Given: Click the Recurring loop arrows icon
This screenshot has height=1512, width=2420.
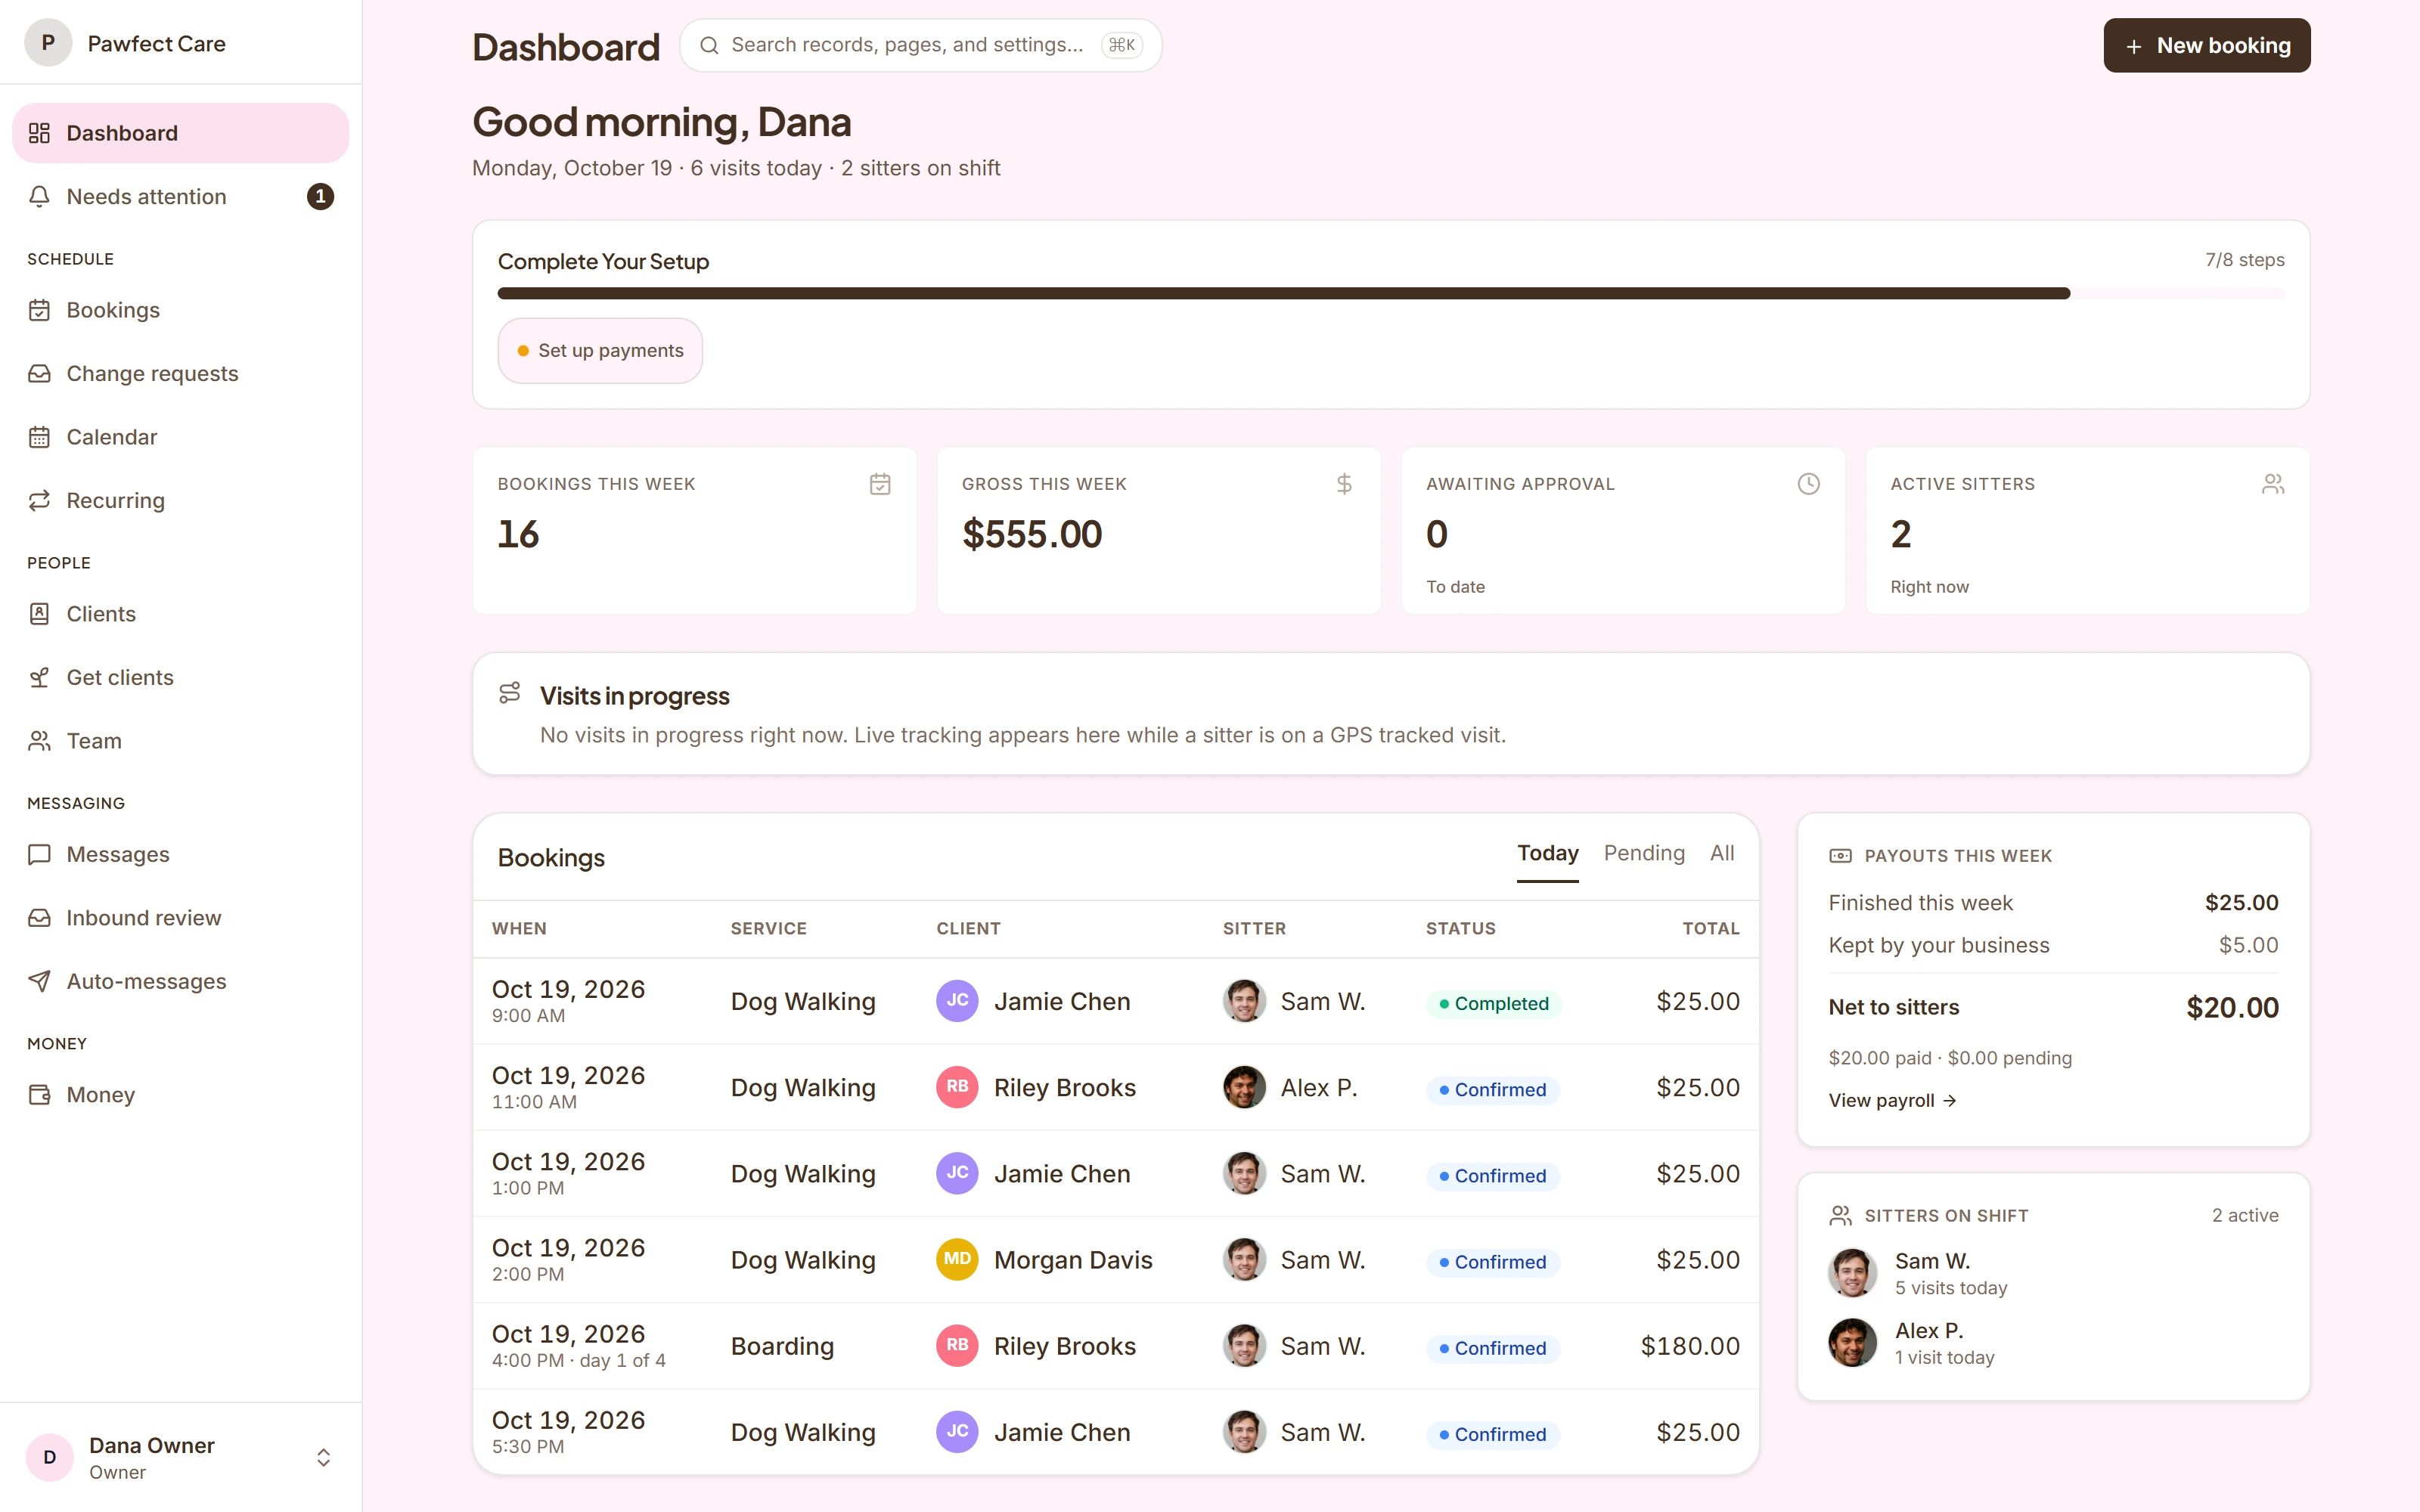Looking at the screenshot, I should (39, 501).
